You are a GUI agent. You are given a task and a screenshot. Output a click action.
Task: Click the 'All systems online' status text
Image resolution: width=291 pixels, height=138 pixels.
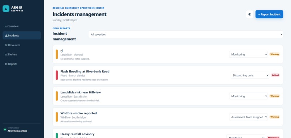pyautogui.click(x=17, y=131)
